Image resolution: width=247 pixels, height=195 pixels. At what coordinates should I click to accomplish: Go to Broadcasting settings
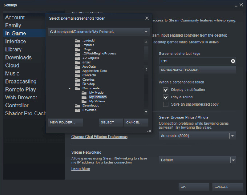(x=21, y=81)
